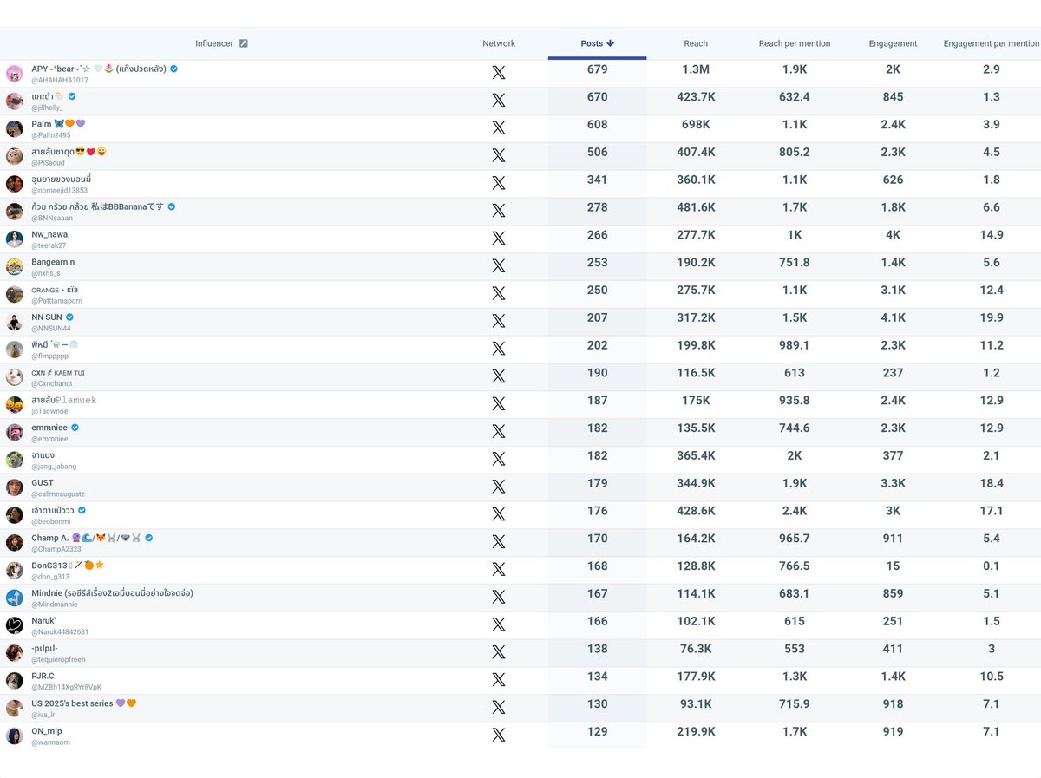The image size is (1041, 778).
Task: Select handle @MZBh14XgRYr8VpK
Action: coord(66,687)
